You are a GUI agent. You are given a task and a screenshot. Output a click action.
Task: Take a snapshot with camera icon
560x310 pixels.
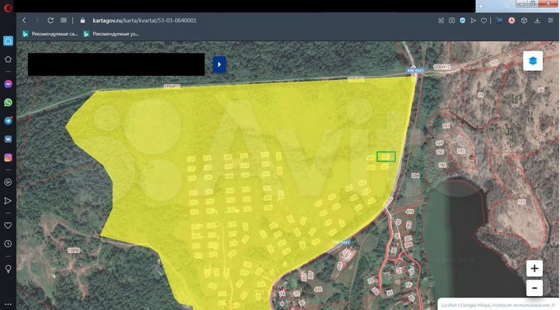pos(452,20)
